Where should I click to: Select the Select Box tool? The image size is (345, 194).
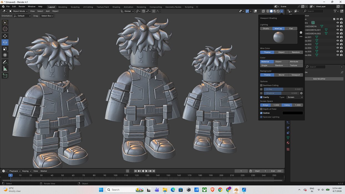point(5,23)
